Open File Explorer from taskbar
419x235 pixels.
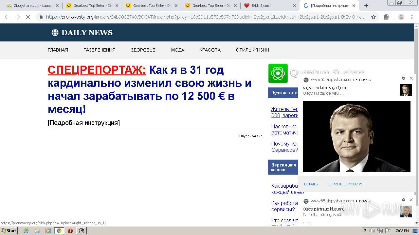coord(37,231)
